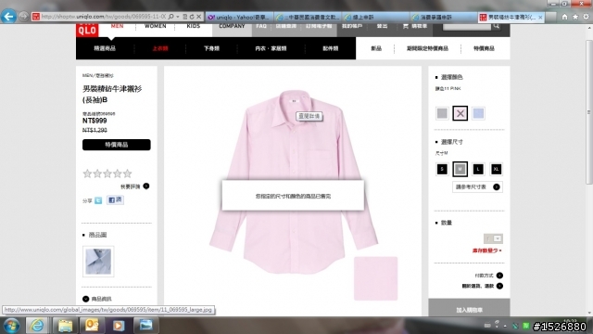The height and width of the screenshot is (334, 593).
Task: Open the KIDS section
Action: click(194, 26)
